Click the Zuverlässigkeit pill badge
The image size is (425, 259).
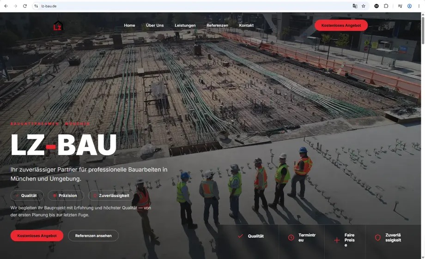(x=111, y=196)
